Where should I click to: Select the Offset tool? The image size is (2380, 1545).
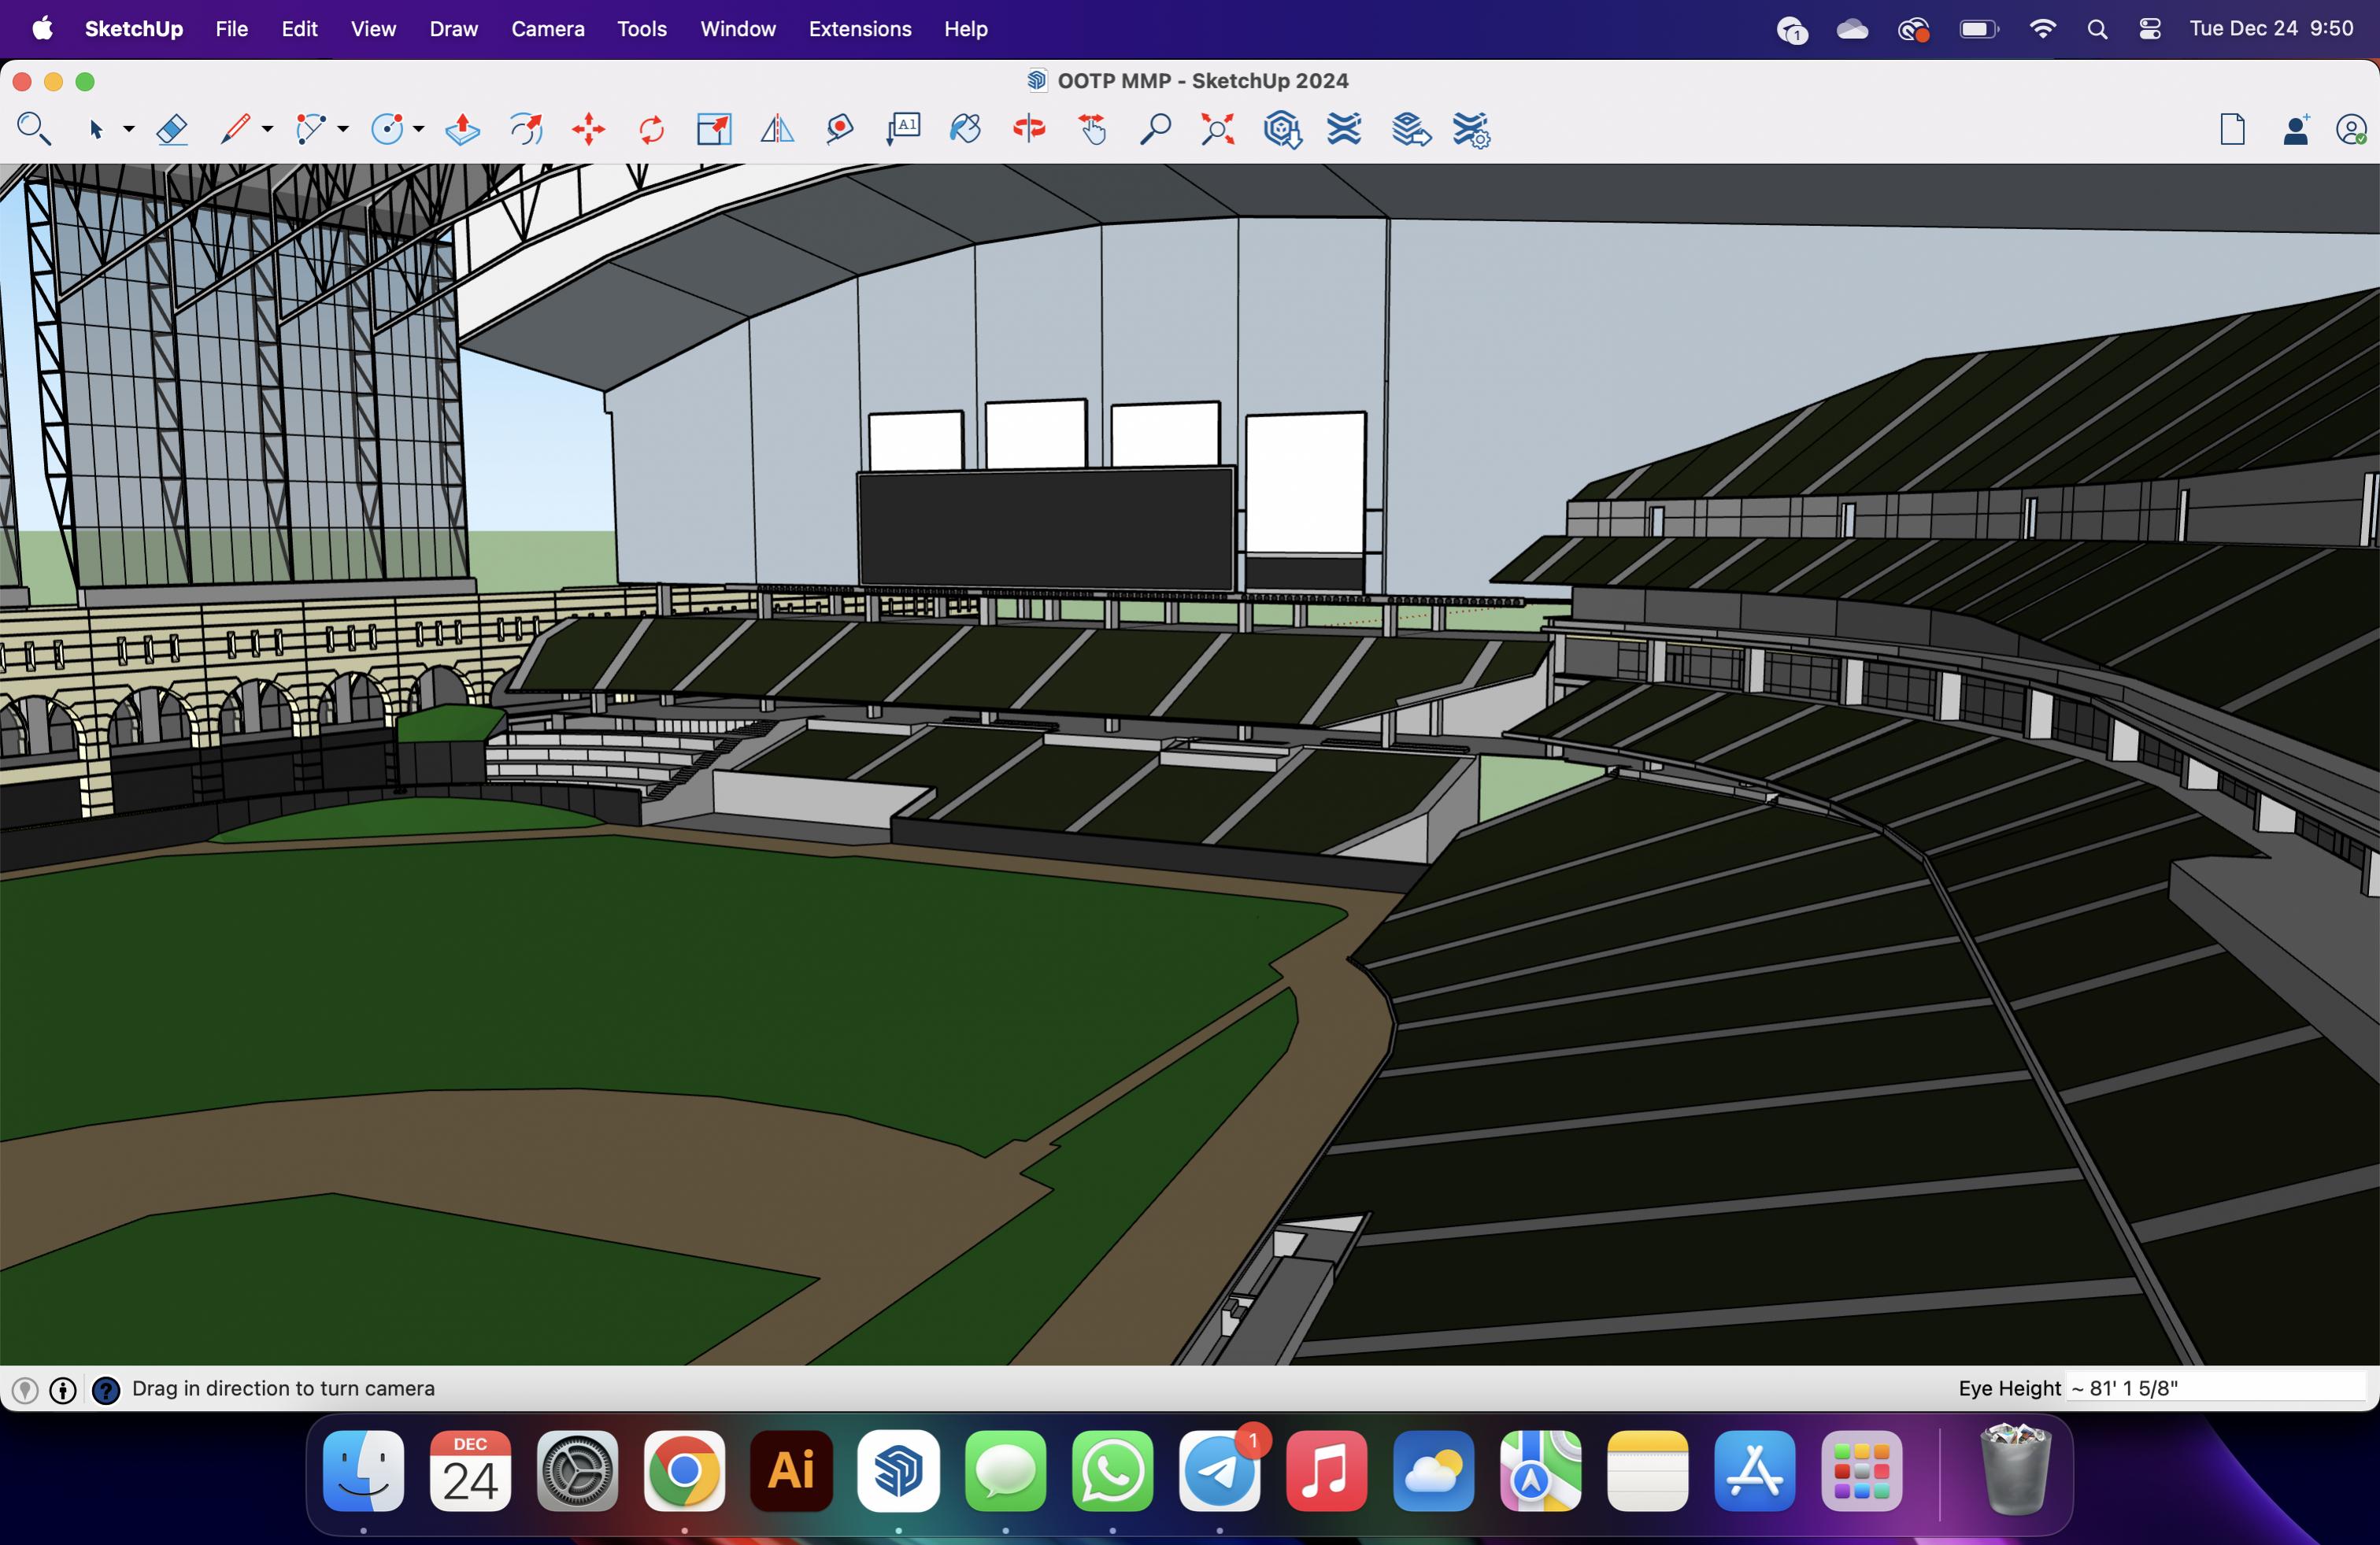[526, 129]
